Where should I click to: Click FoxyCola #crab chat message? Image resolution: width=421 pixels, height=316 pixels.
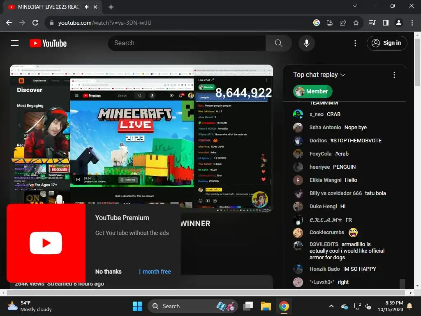[328, 154]
